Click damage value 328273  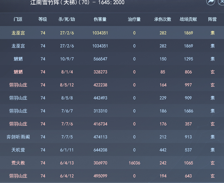[x=100, y=72]
